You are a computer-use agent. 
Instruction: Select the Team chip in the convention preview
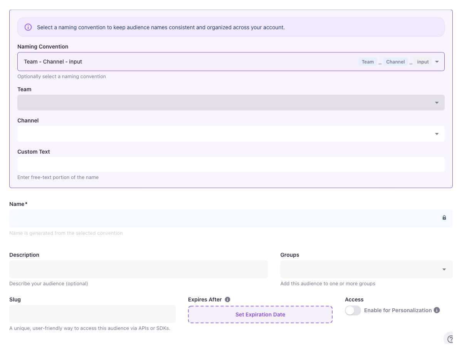coord(368,62)
